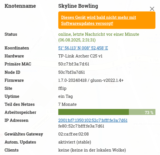
Task: Close the node info panel
Action: 152,9
